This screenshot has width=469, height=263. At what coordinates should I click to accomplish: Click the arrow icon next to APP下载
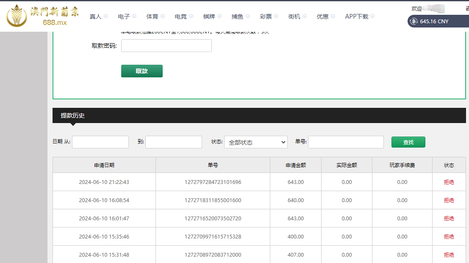tap(372, 16)
